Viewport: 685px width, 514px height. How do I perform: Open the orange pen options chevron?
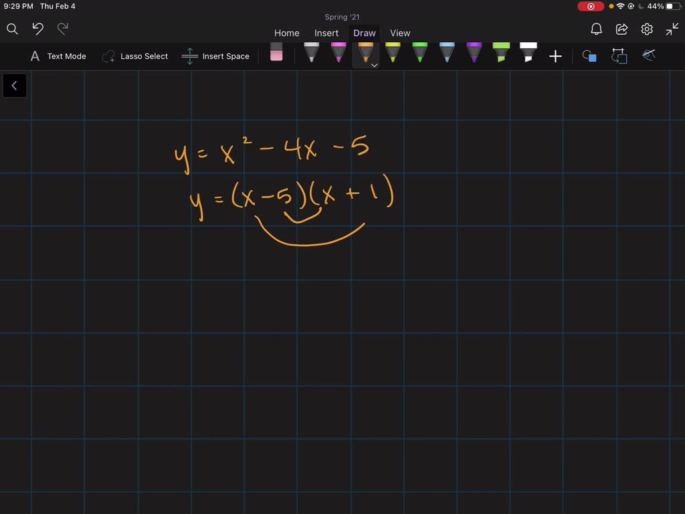[x=374, y=65]
